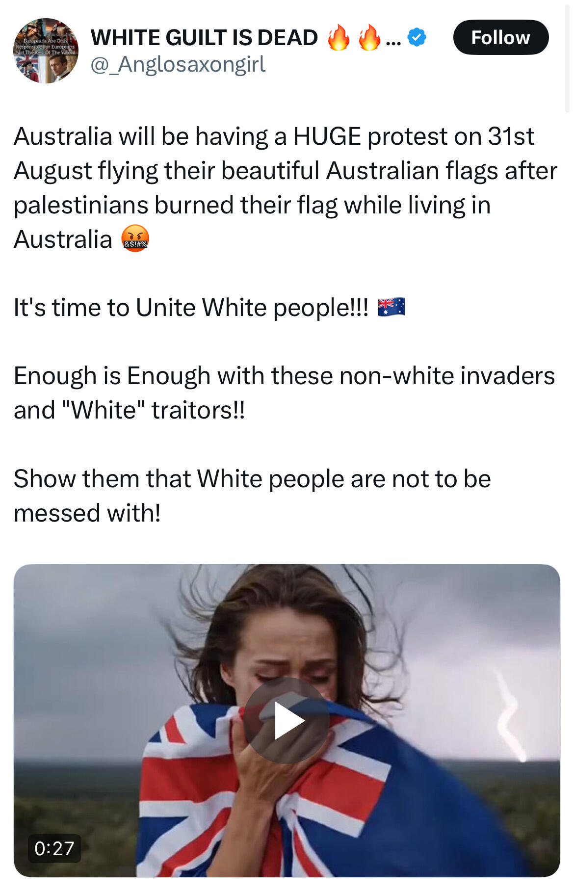Click the "Enough is Enough" paragraph

tap(284, 393)
